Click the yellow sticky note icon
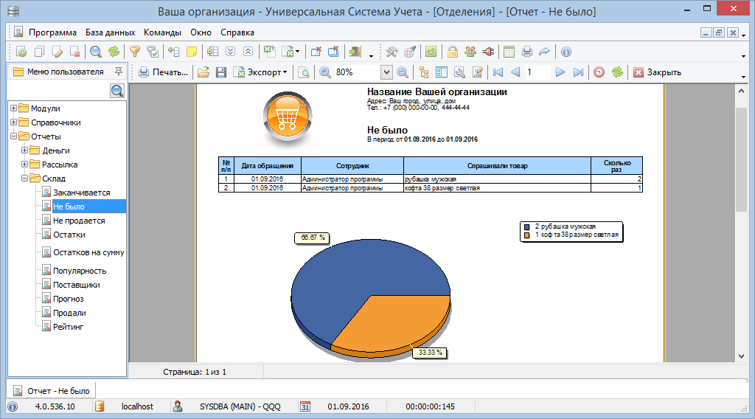Image resolution: width=755 pixels, height=419 pixels. [x=191, y=52]
